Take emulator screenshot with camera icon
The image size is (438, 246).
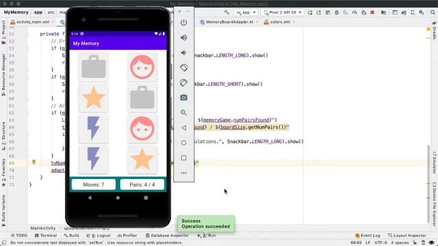click(x=183, y=98)
